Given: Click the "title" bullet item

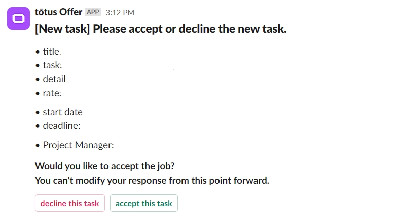Looking at the screenshot, I should [x=51, y=51].
